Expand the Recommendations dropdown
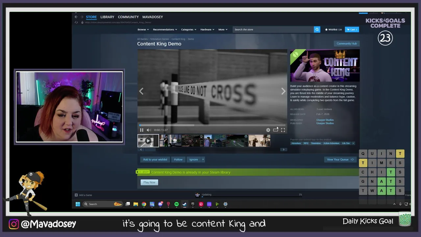This screenshot has height=237, width=421. click(165, 30)
